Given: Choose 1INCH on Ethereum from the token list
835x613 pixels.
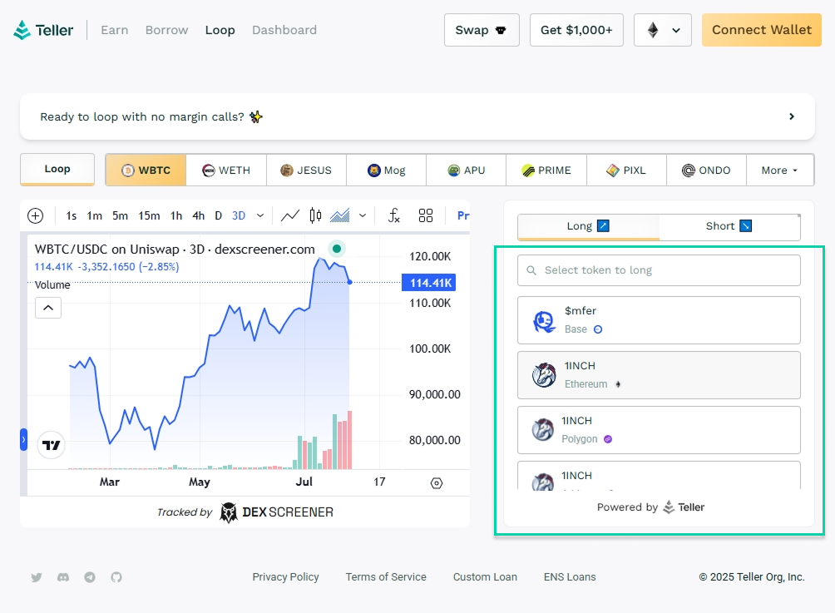Looking at the screenshot, I should click(659, 375).
